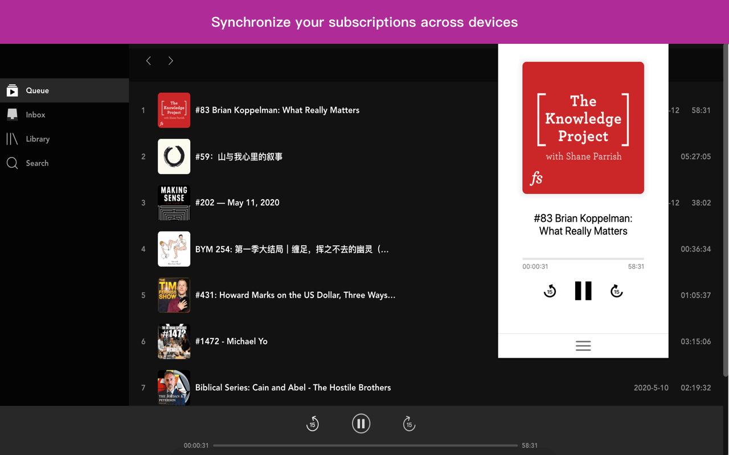Pause the episode using the bottom control
729x455 pixels.
click(361, 423)
